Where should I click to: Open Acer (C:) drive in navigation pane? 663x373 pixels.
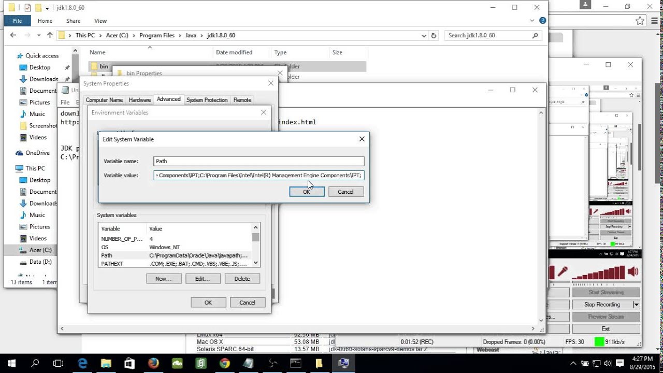40,250
